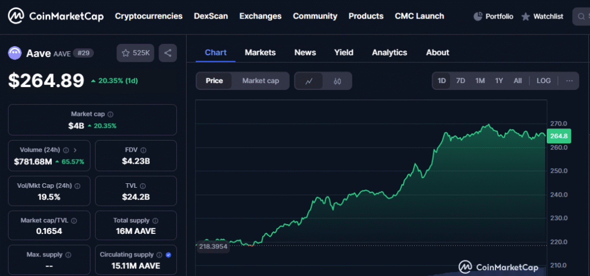
Task: Click Market cap info icon
Action: [111, 114]
